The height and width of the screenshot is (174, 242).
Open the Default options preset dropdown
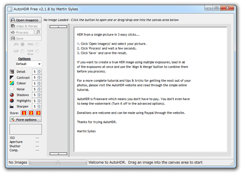point(28,64)
